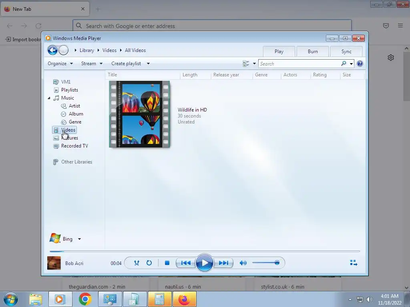Stop playback
This screenshot has width=410, height=307.
coord(167,263)
